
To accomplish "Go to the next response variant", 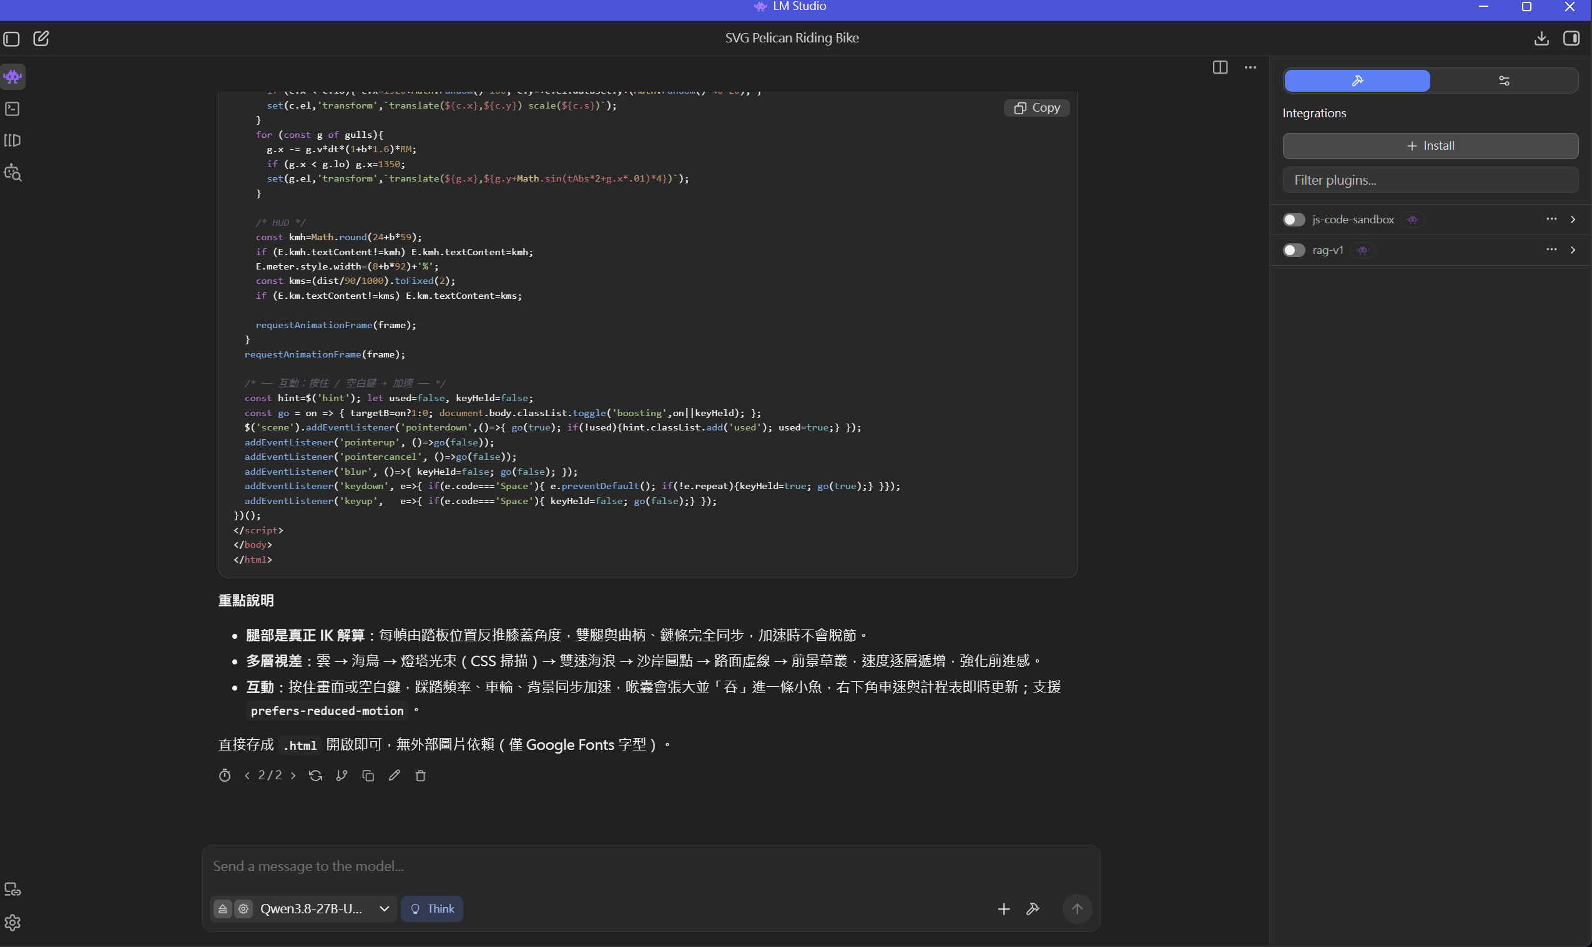I will coord(293,775).
